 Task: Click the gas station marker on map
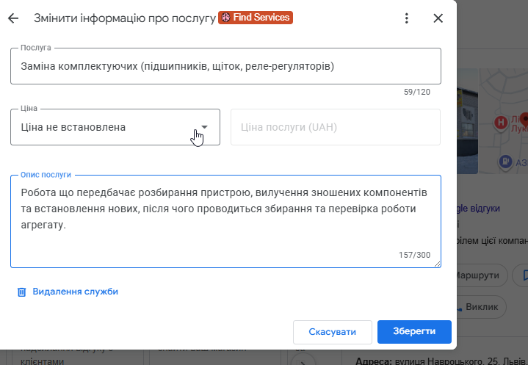[505, 161]
